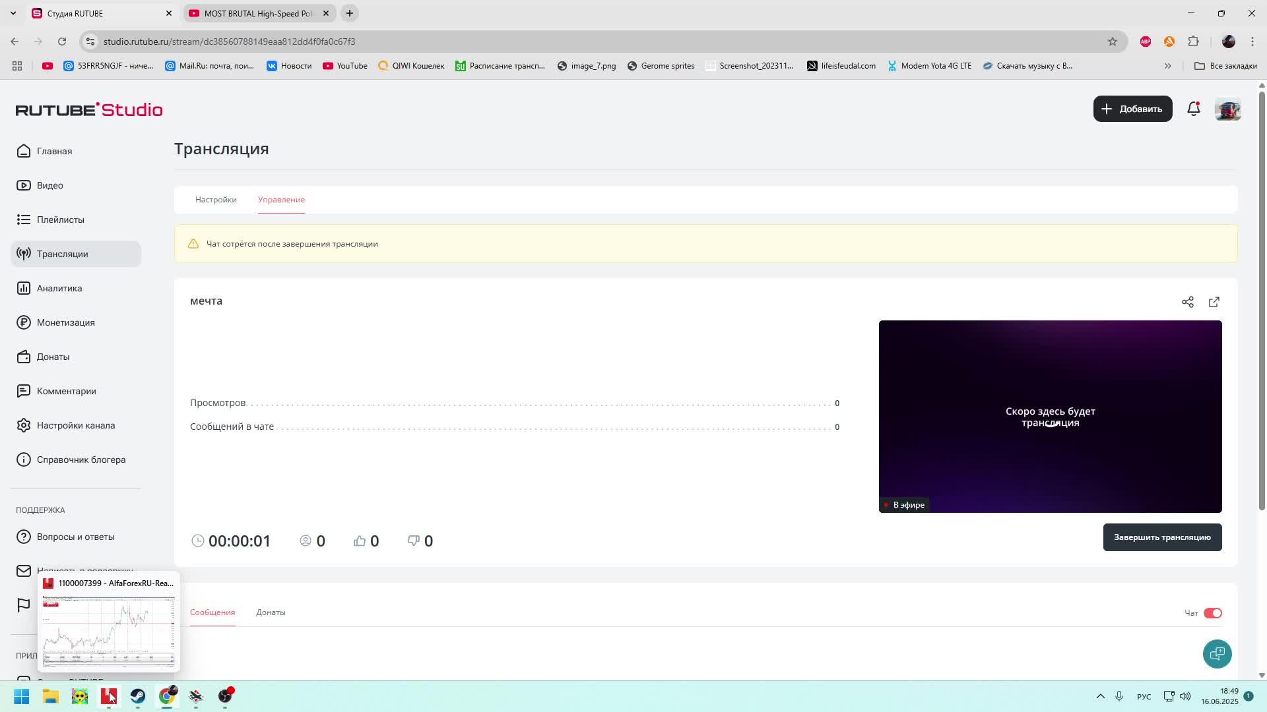
Task: Go to Монетизация section
Action: [65, 322]
